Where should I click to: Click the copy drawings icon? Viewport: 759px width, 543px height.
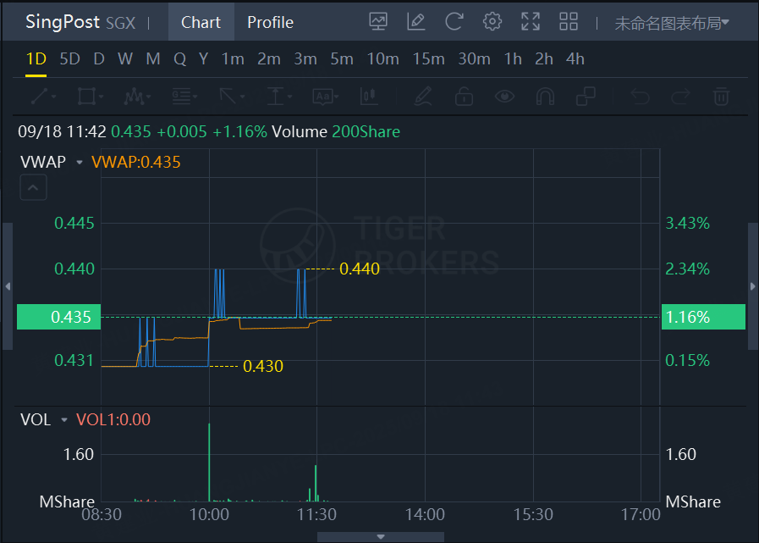[586, 96]
